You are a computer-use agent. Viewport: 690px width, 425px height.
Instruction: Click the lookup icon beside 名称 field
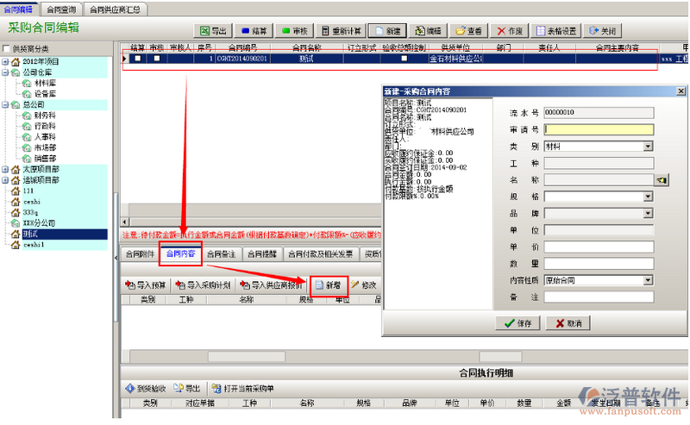point(662,179)
